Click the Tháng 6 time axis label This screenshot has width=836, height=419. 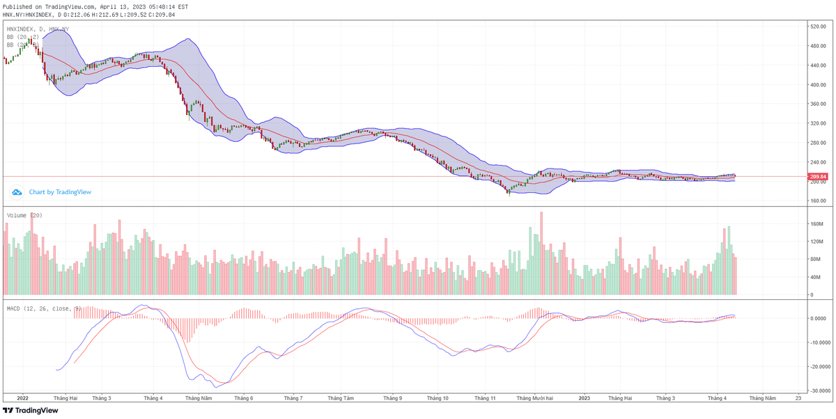pos(243,399)
